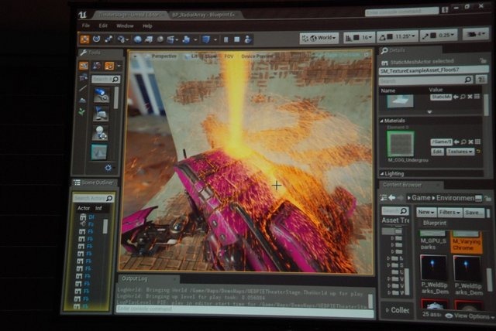Screen dimensions: 496x331
Task: Click the landscape mountain icon in Tools side strip
Action: [83, 101]
